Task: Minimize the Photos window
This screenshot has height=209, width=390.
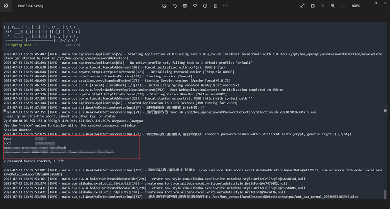Action: (367, 3)
